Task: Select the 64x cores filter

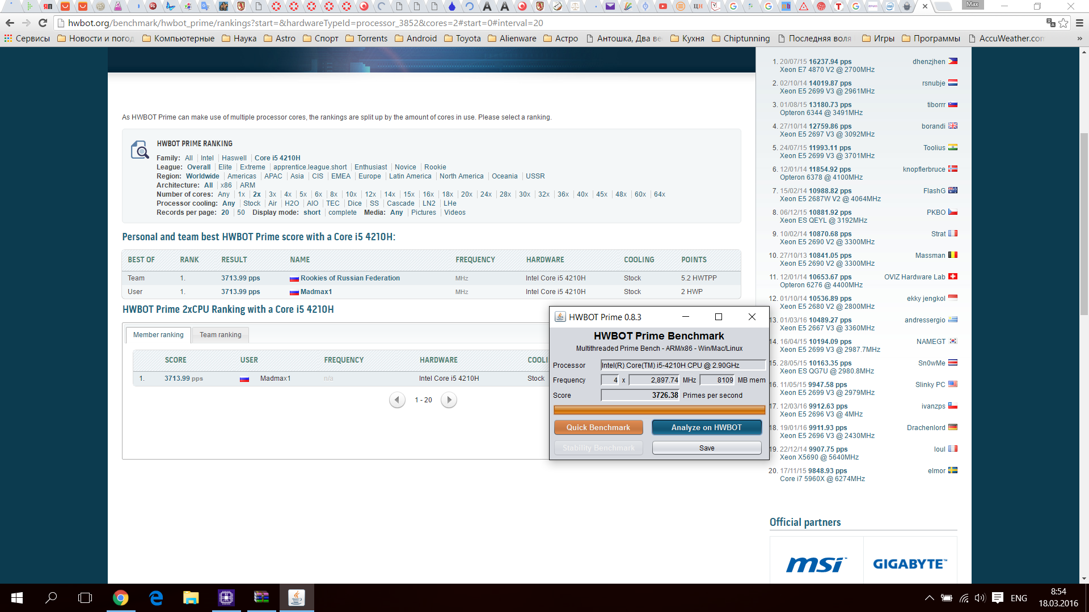Action: pyautogui.click(x=660, y=194)
